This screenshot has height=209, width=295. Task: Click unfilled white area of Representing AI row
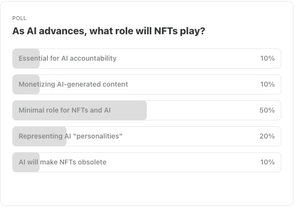190,137
